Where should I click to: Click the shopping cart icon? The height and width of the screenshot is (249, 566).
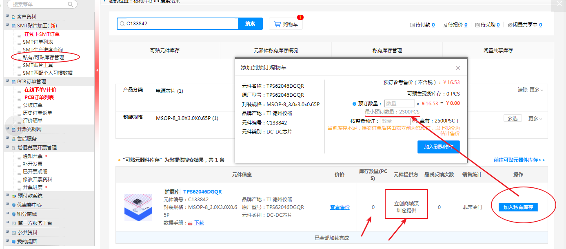(277, 24)
